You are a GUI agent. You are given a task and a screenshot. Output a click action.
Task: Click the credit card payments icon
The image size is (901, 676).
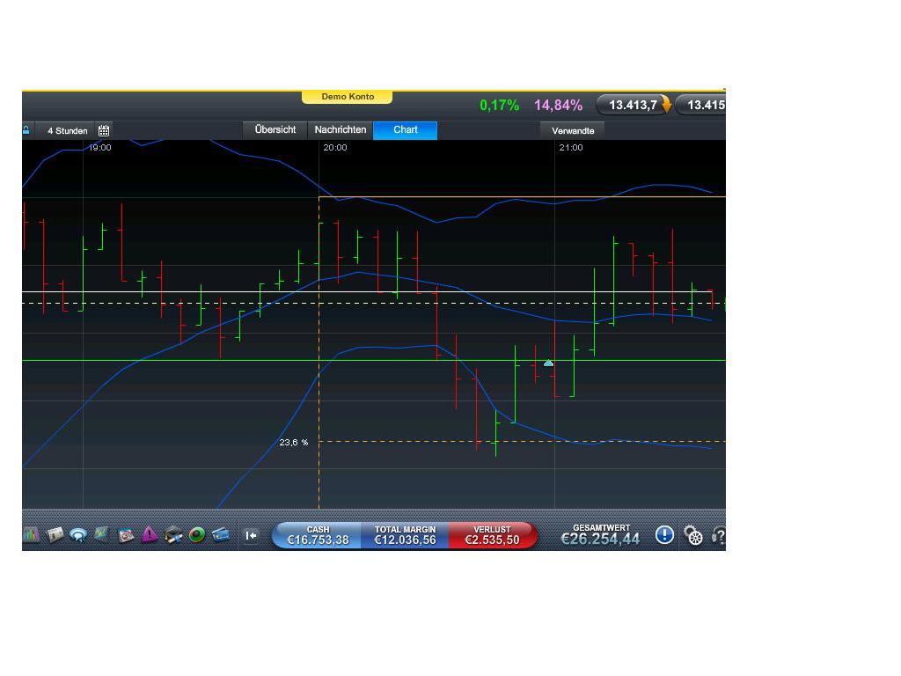(220, 535)
